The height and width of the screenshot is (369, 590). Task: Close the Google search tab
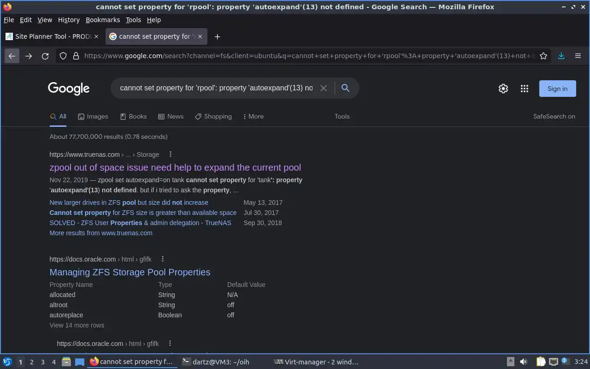(200, 36)
